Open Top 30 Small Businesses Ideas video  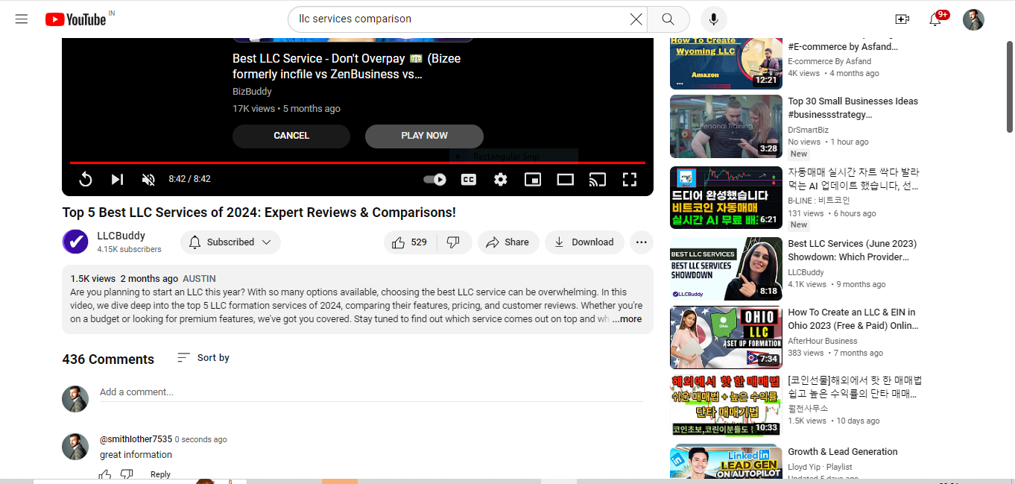[853, 108]
